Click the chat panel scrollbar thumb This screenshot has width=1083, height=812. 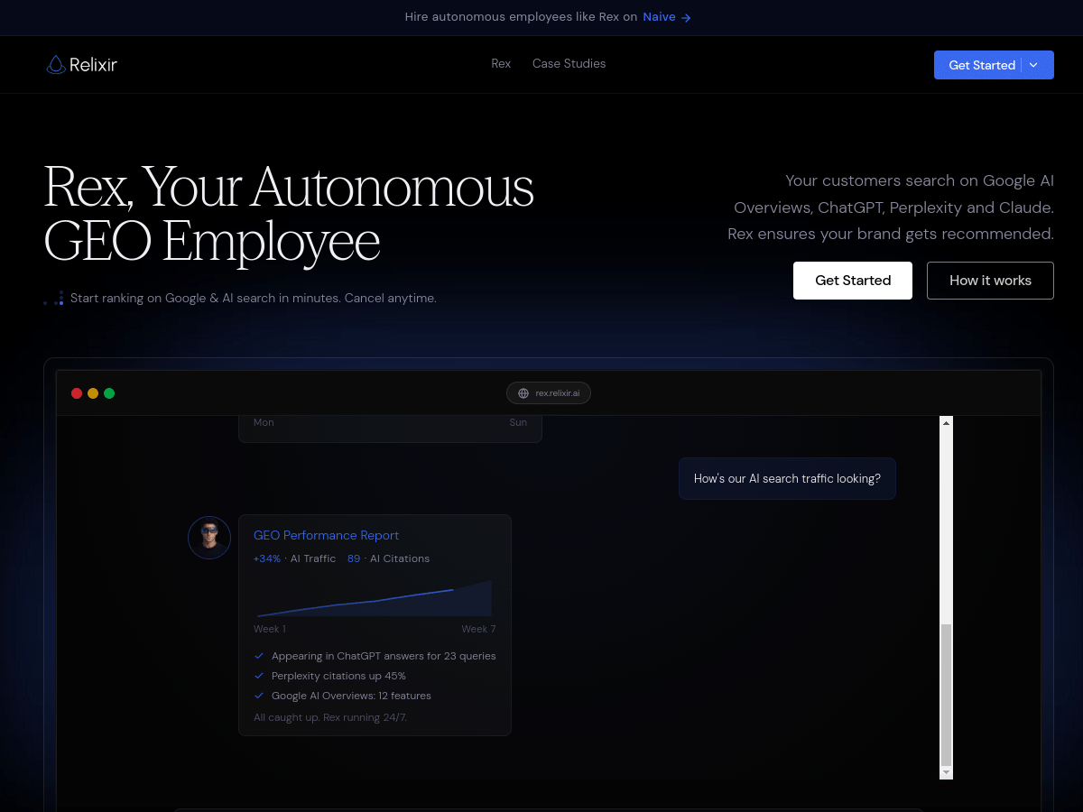[x=946, y=695]
